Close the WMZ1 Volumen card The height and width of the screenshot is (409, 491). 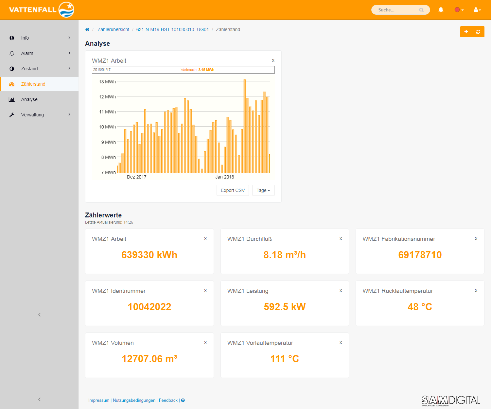pyautogui.click(x=205, y=343)
